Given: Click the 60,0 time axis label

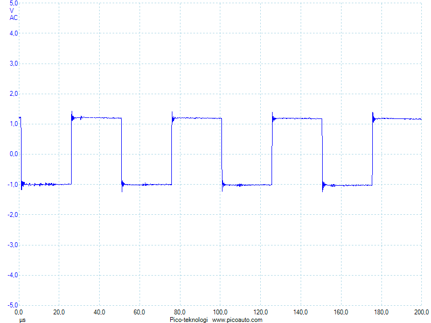Looking at the screenshot, I should (x=140, y=313).
